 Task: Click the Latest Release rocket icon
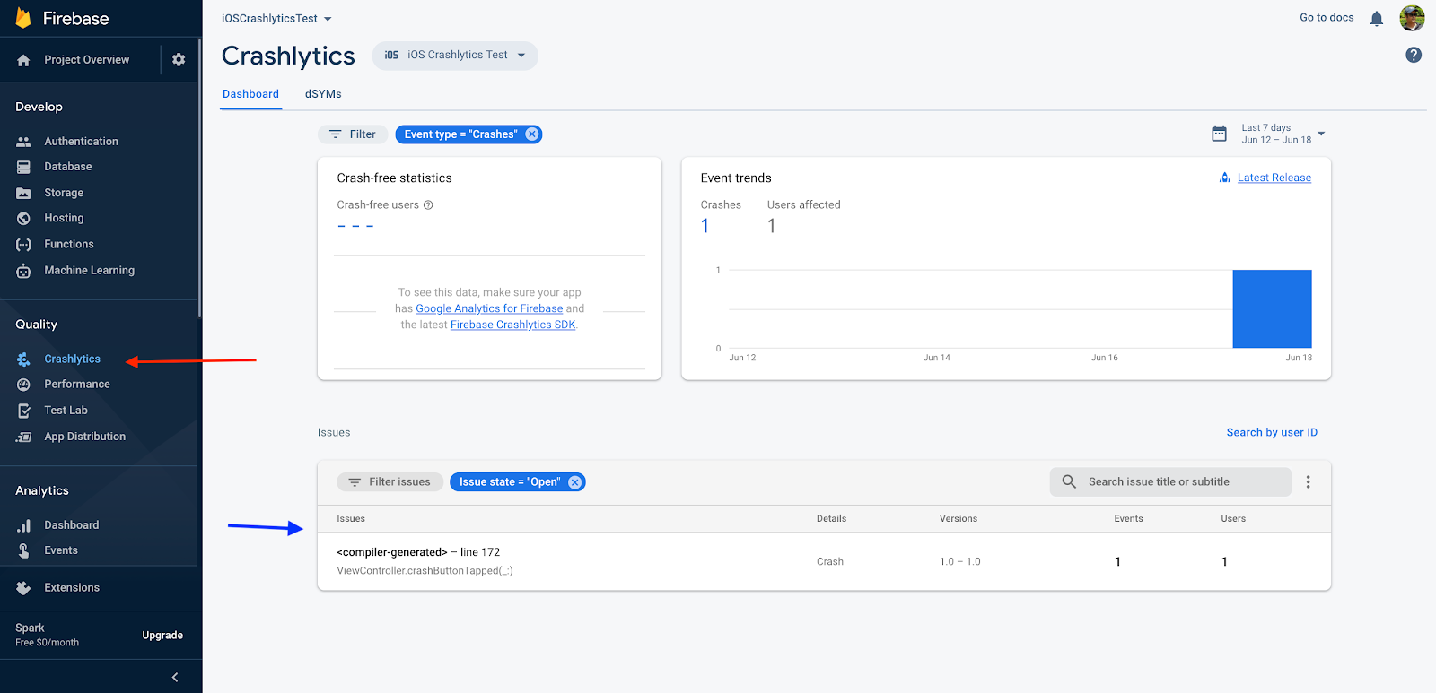coord(1225,178)
